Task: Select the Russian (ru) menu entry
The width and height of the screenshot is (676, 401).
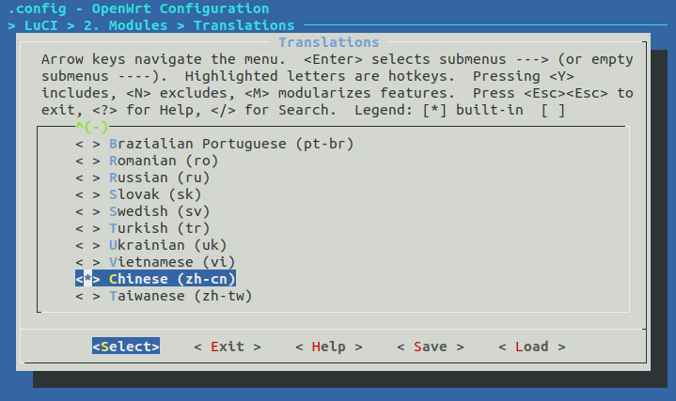Action: [159, 177]
